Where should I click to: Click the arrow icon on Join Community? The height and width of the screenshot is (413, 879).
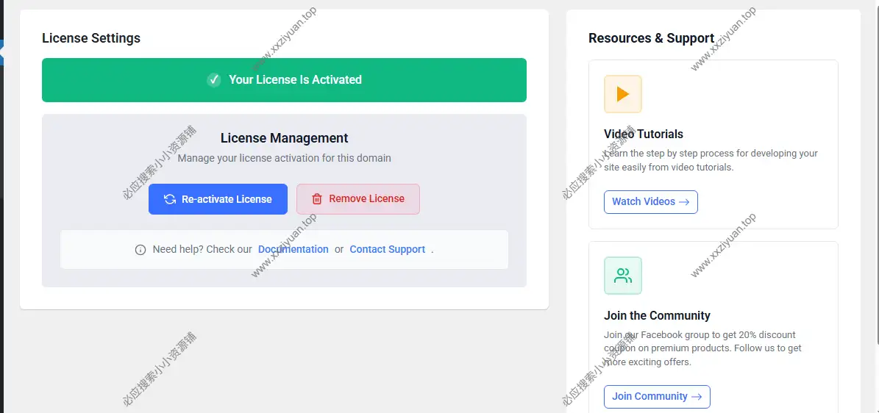click(x=697, y=397)
